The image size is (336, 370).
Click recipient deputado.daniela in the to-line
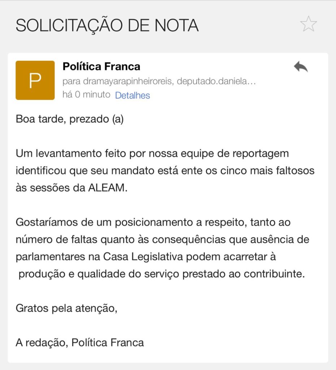212,81
